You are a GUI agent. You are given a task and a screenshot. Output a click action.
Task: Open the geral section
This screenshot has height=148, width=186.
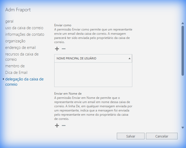(9, 21)
